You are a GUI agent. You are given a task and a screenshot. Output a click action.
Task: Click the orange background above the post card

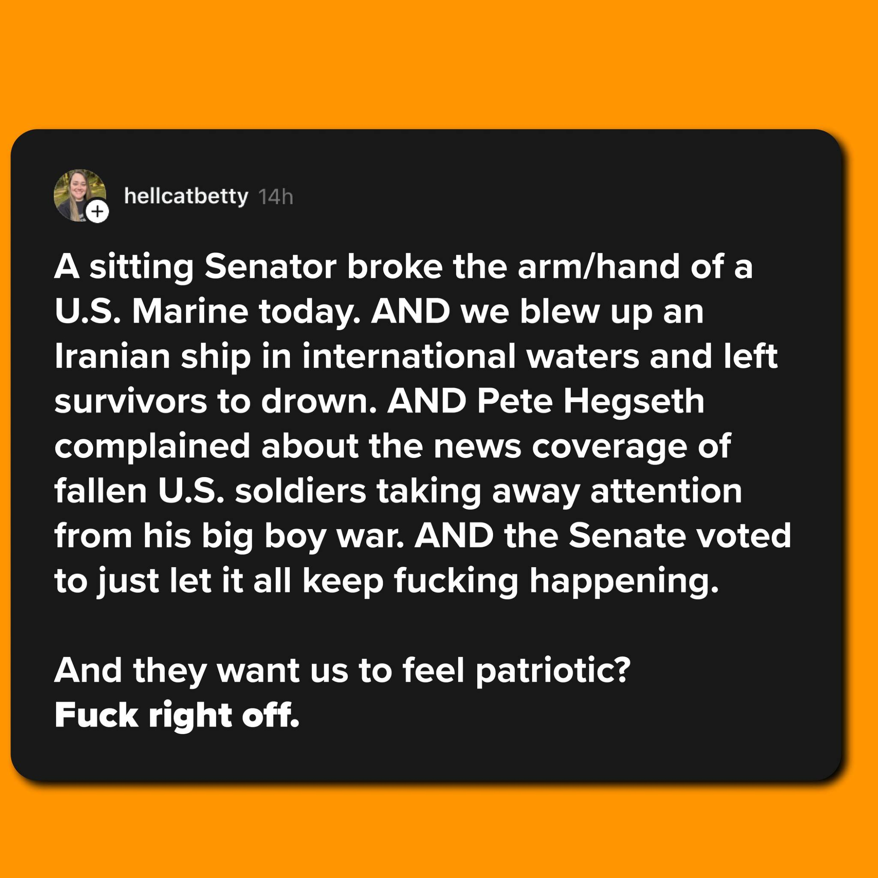(439, 64)
